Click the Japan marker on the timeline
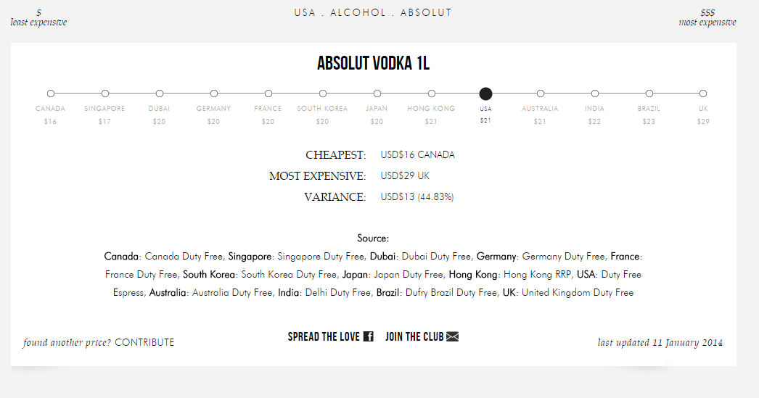Viewport: 759px width, 398px height. pos(377,94)
